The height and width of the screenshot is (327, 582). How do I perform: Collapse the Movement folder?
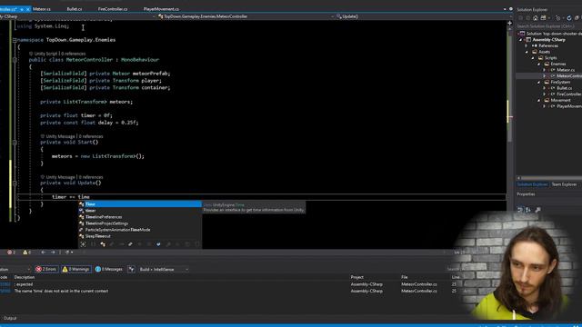(539, 100)
